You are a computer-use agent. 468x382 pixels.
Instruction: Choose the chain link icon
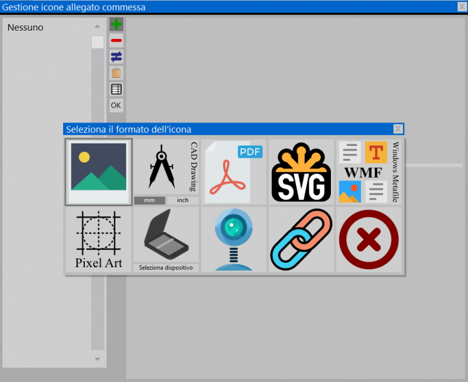[x=301, y=240]
